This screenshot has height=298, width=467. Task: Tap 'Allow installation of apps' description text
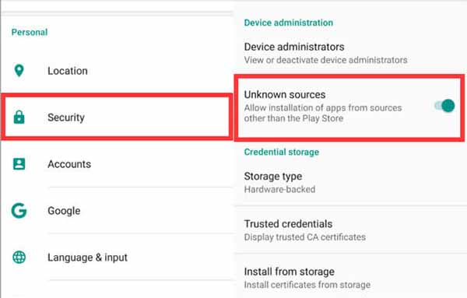[323, 113]
